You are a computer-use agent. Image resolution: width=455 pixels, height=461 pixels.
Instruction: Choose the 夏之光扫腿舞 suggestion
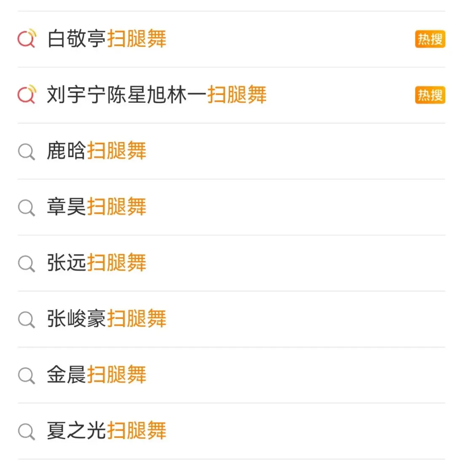pos(107,431)
